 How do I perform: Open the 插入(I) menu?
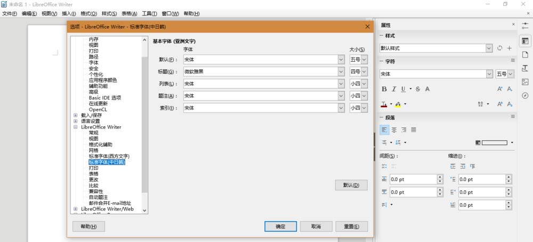[69, 14]
